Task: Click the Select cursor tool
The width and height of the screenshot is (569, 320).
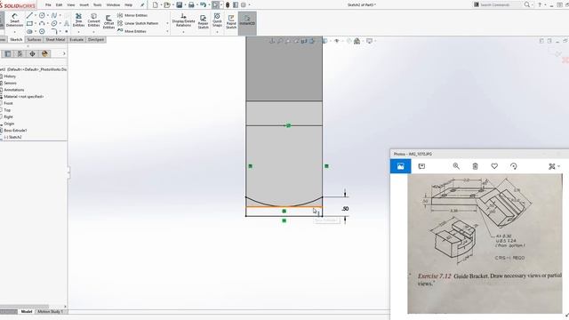Action: [215, 5]
